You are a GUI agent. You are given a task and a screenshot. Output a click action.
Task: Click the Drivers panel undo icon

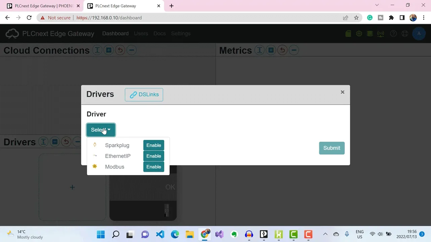(x=66, y=142)
